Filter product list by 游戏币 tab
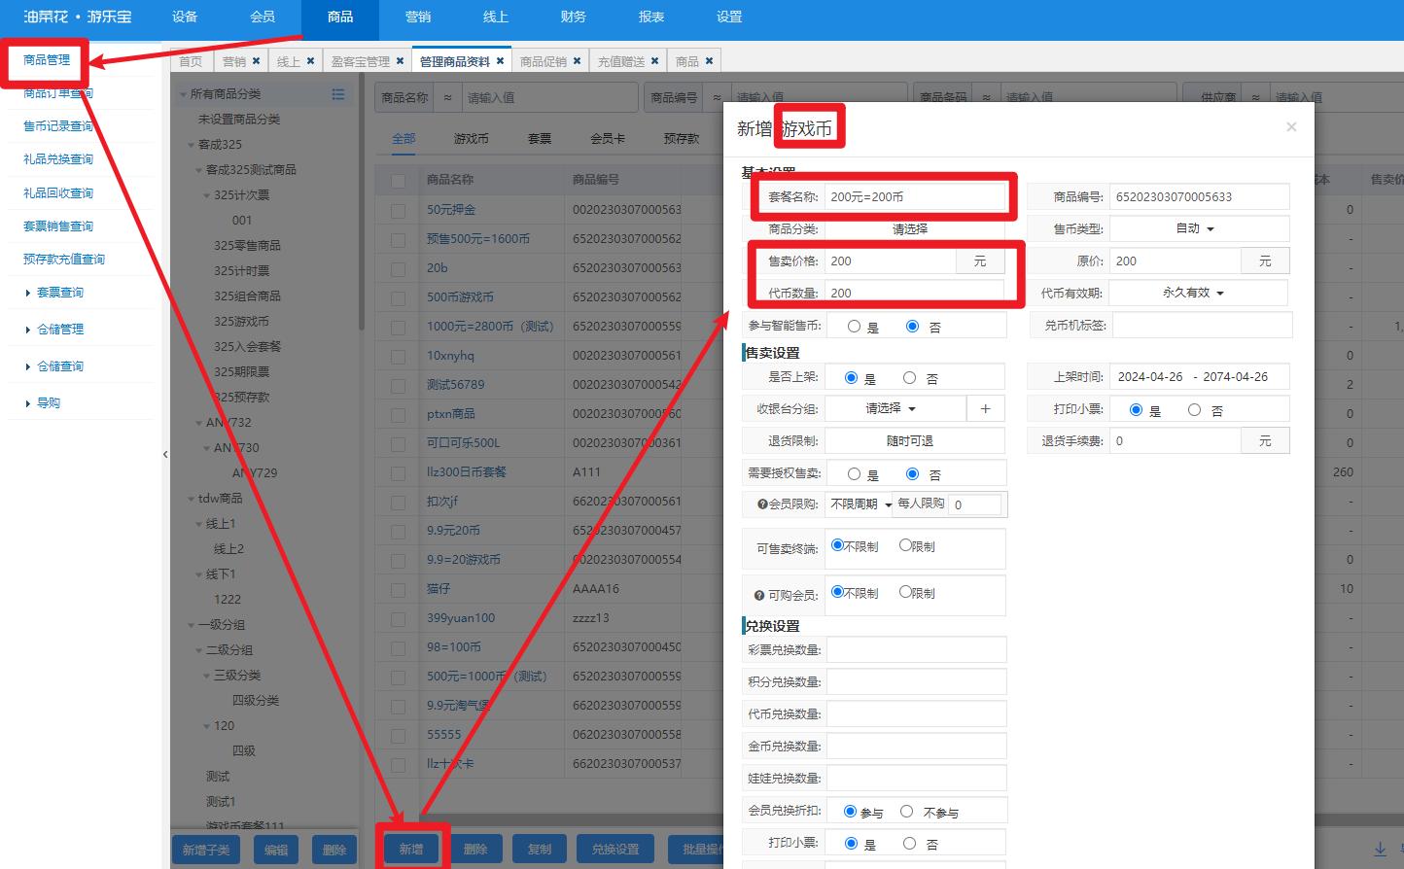 click(472, 139)
